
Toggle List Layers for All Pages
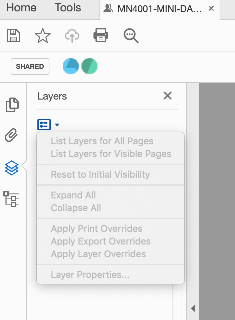click(101, 141)
